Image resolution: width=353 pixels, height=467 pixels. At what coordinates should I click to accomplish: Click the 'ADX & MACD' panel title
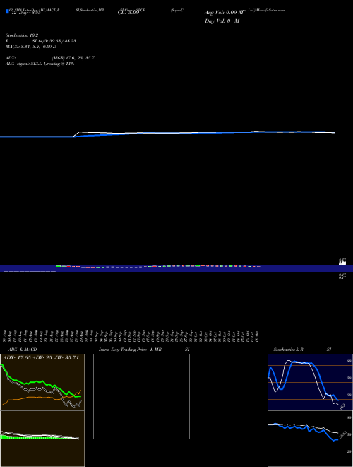(x=23, y=350)
